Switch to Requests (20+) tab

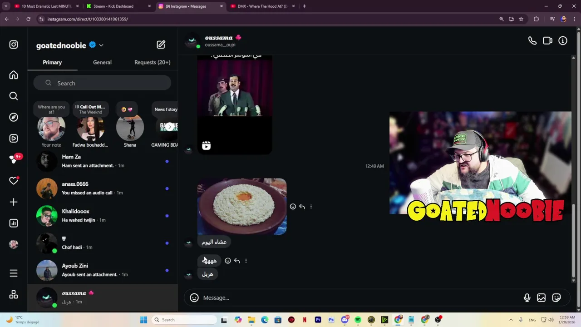point(152,62)
